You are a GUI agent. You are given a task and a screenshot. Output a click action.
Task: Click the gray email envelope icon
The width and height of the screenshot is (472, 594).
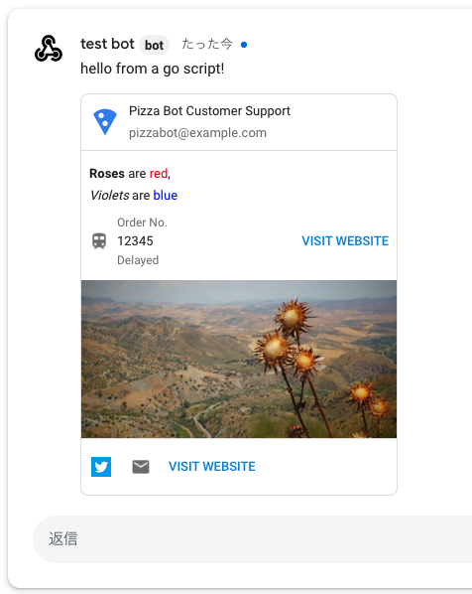pyautogui.click(x=141, y=467)
